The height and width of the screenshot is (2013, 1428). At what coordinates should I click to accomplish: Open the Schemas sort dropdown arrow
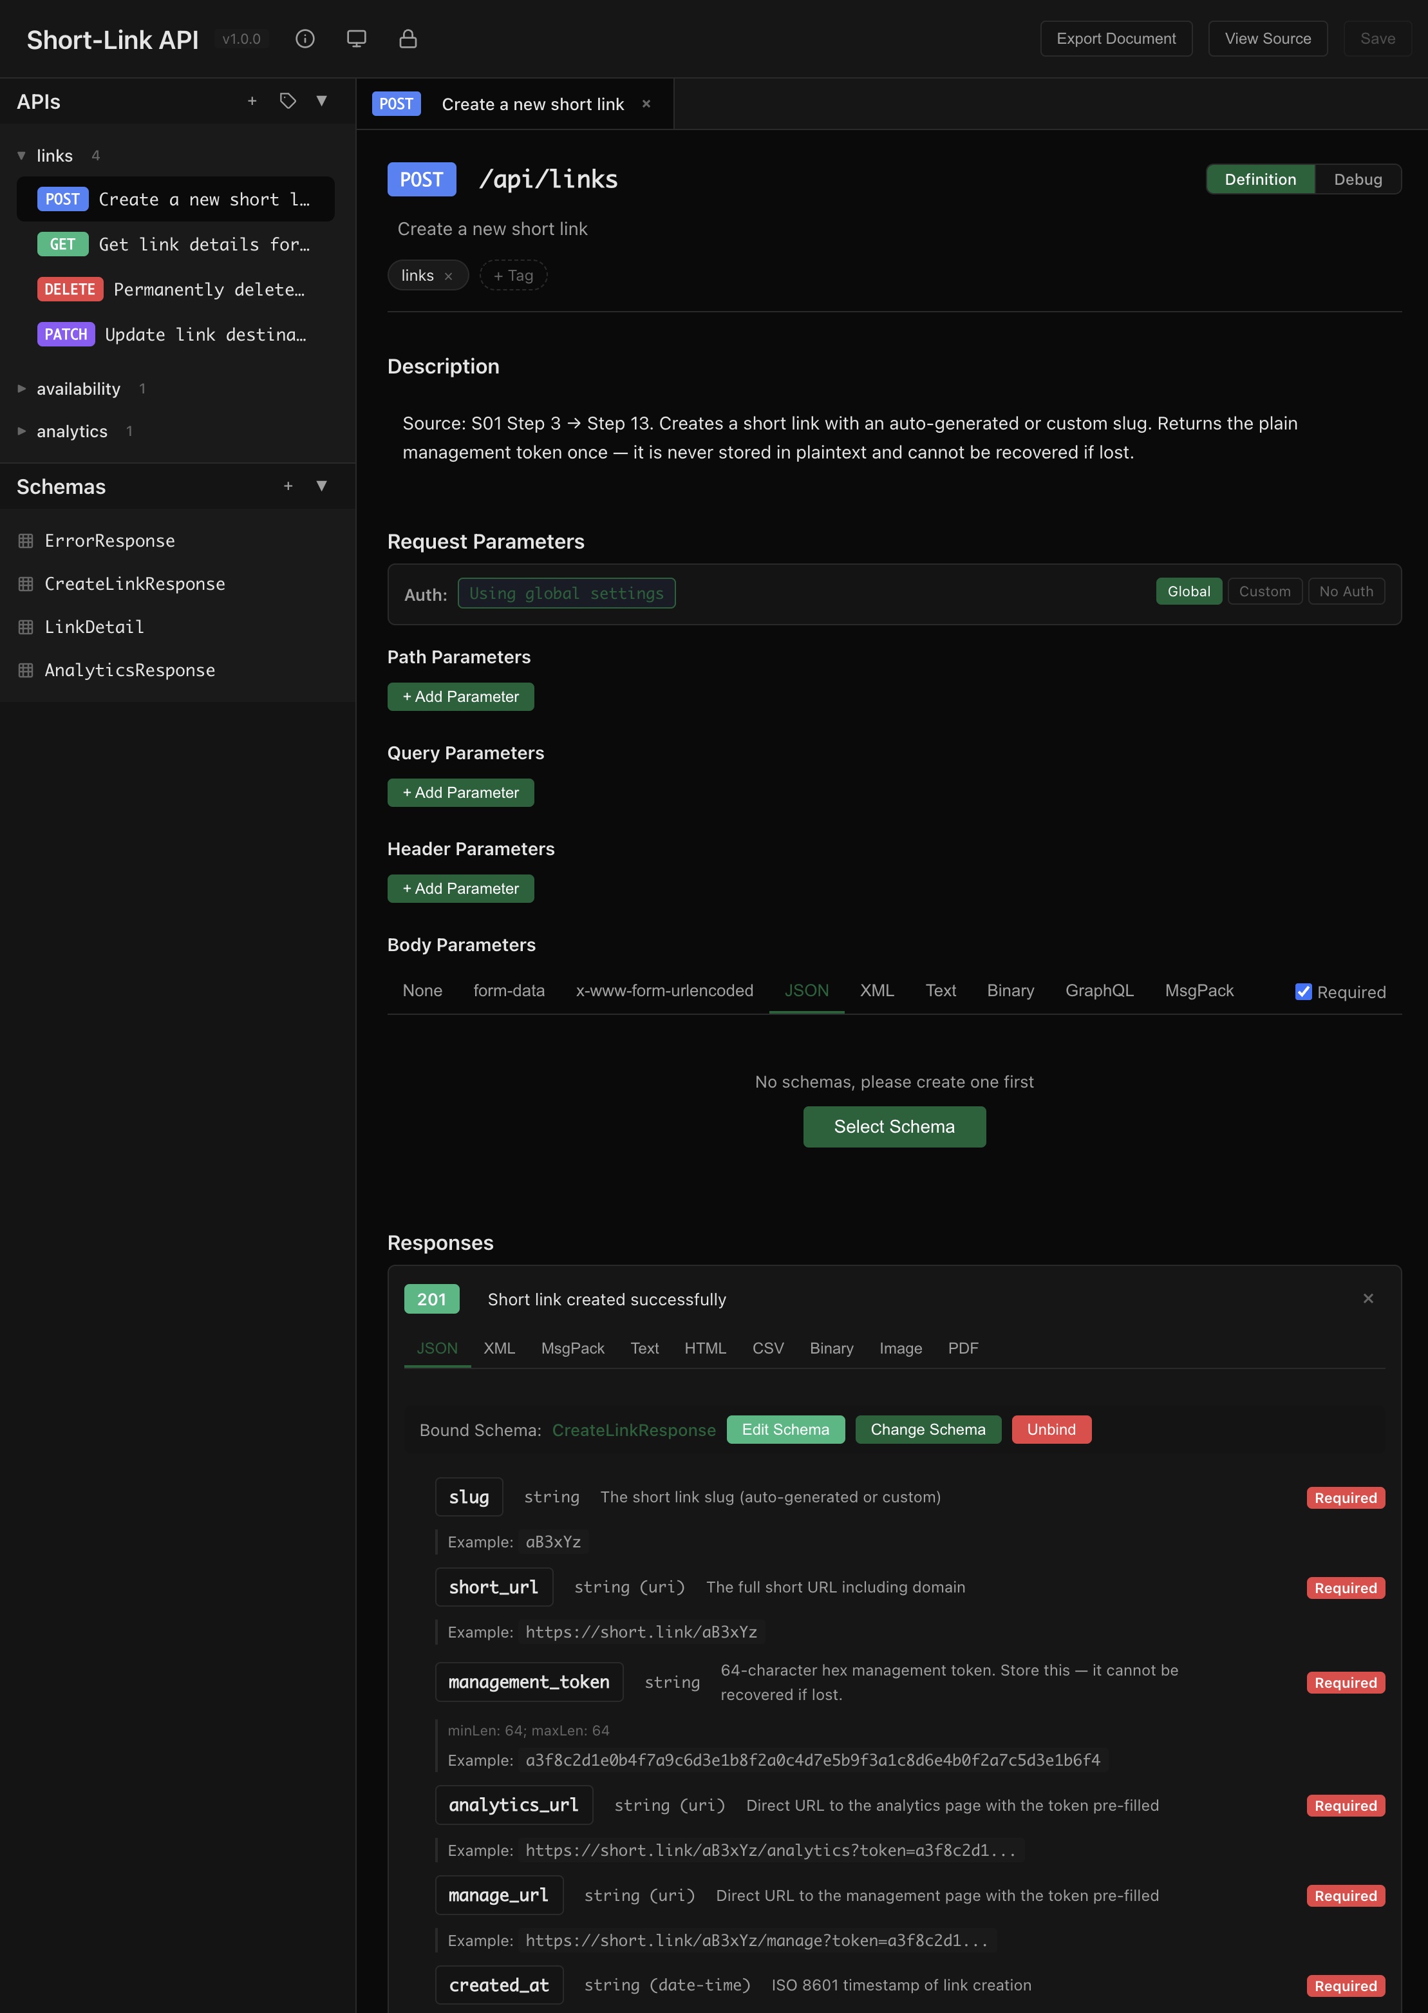coord(322,486)
